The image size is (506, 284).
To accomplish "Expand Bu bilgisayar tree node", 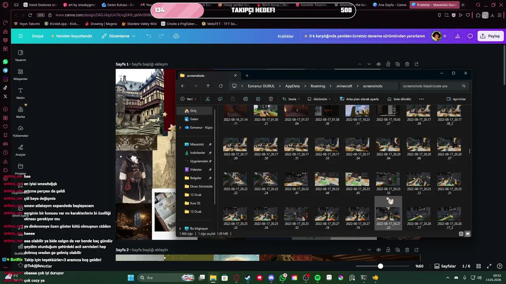I will [180, 228].
